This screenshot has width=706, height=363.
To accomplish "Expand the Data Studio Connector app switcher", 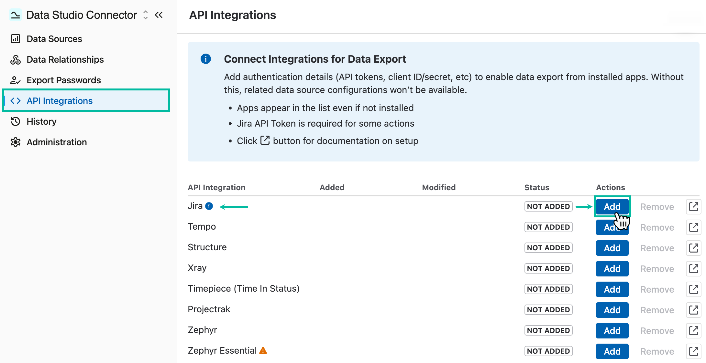I will 146,15.
